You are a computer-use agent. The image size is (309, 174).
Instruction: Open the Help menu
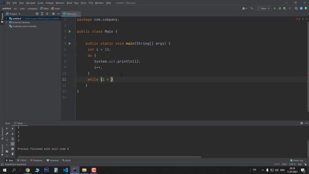[108, 3]
